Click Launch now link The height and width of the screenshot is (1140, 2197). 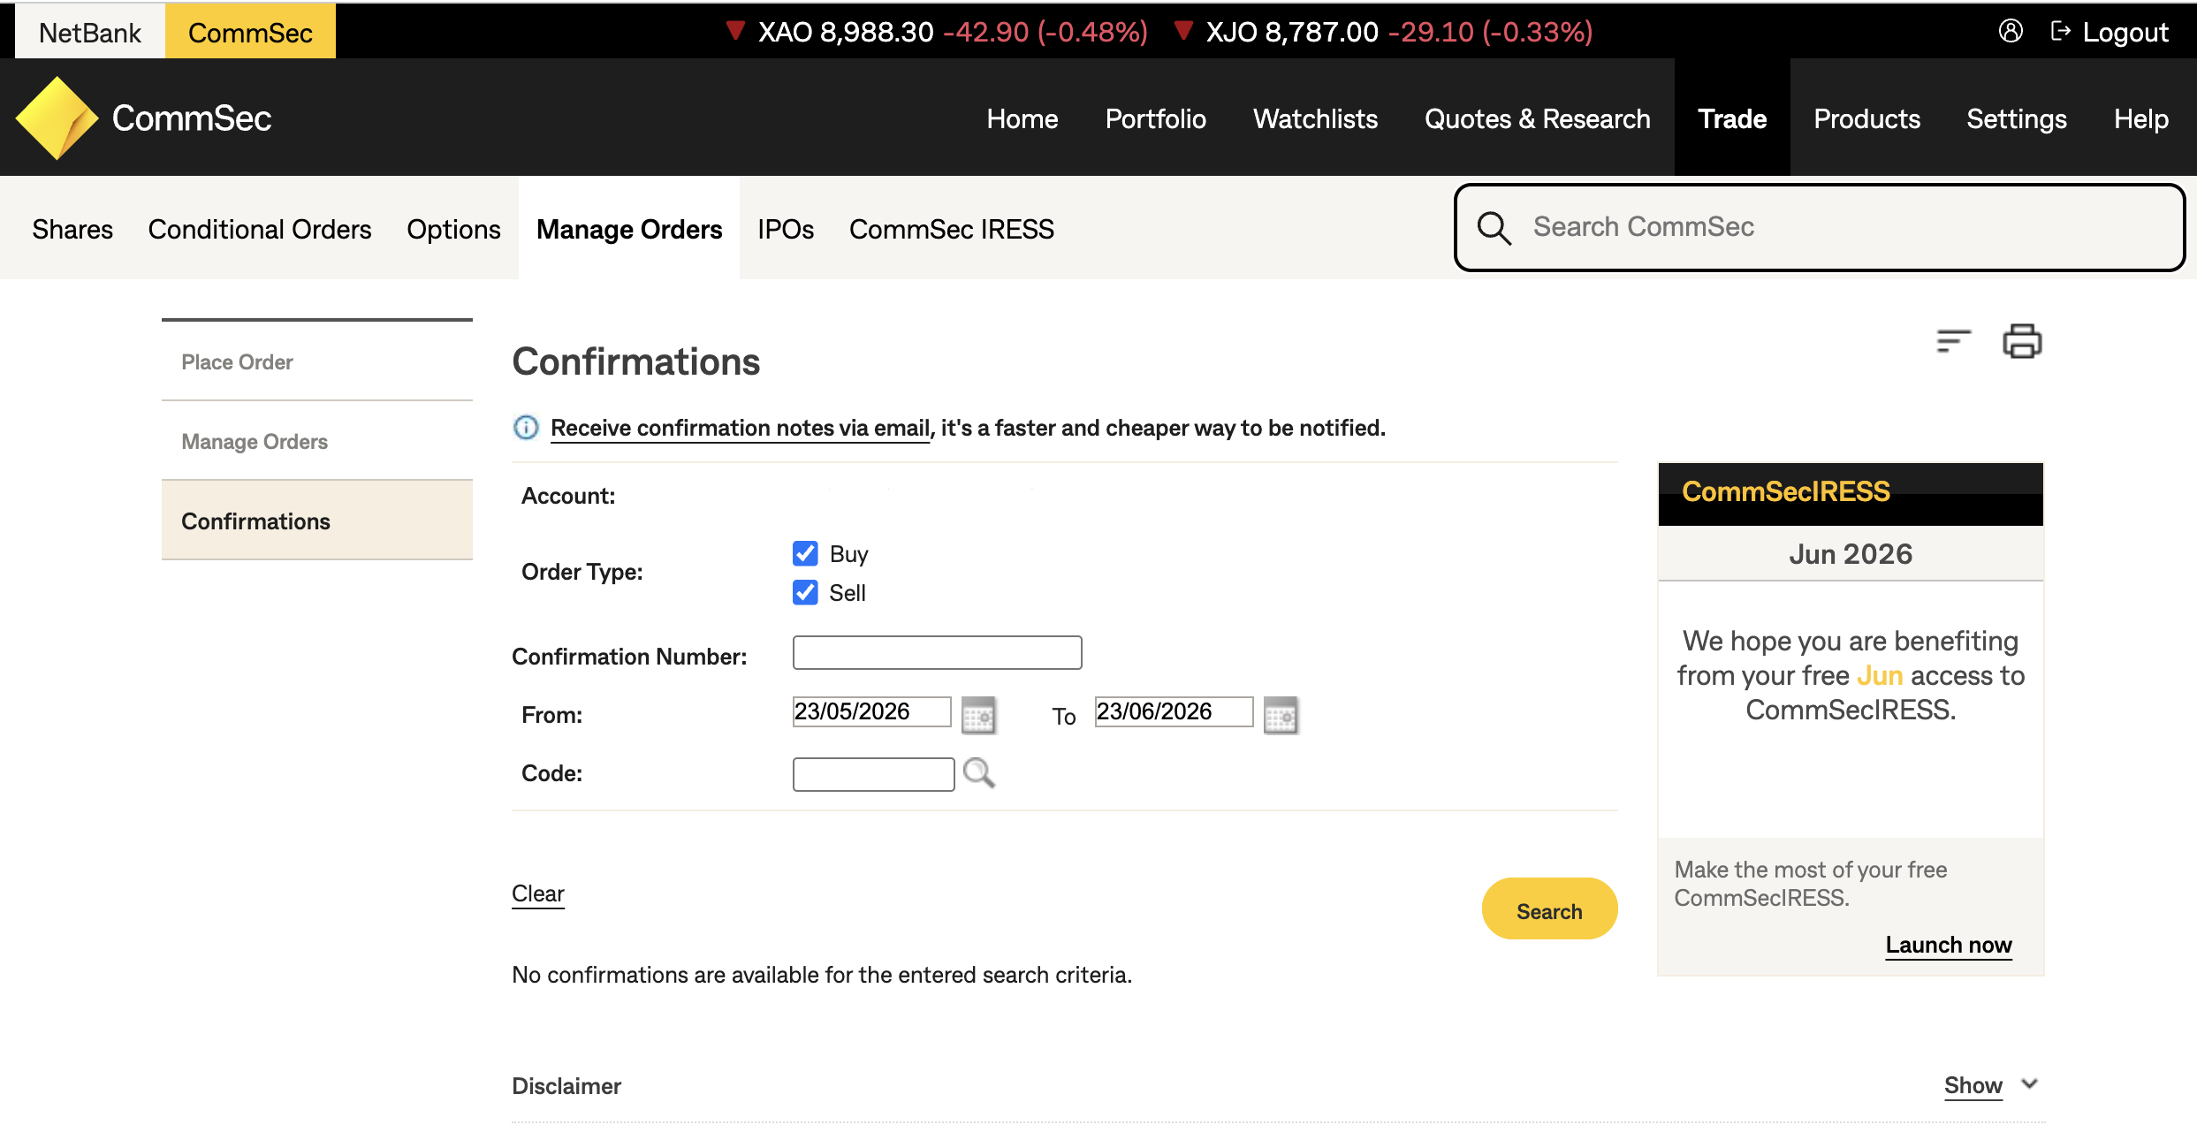pos(1949,945)
